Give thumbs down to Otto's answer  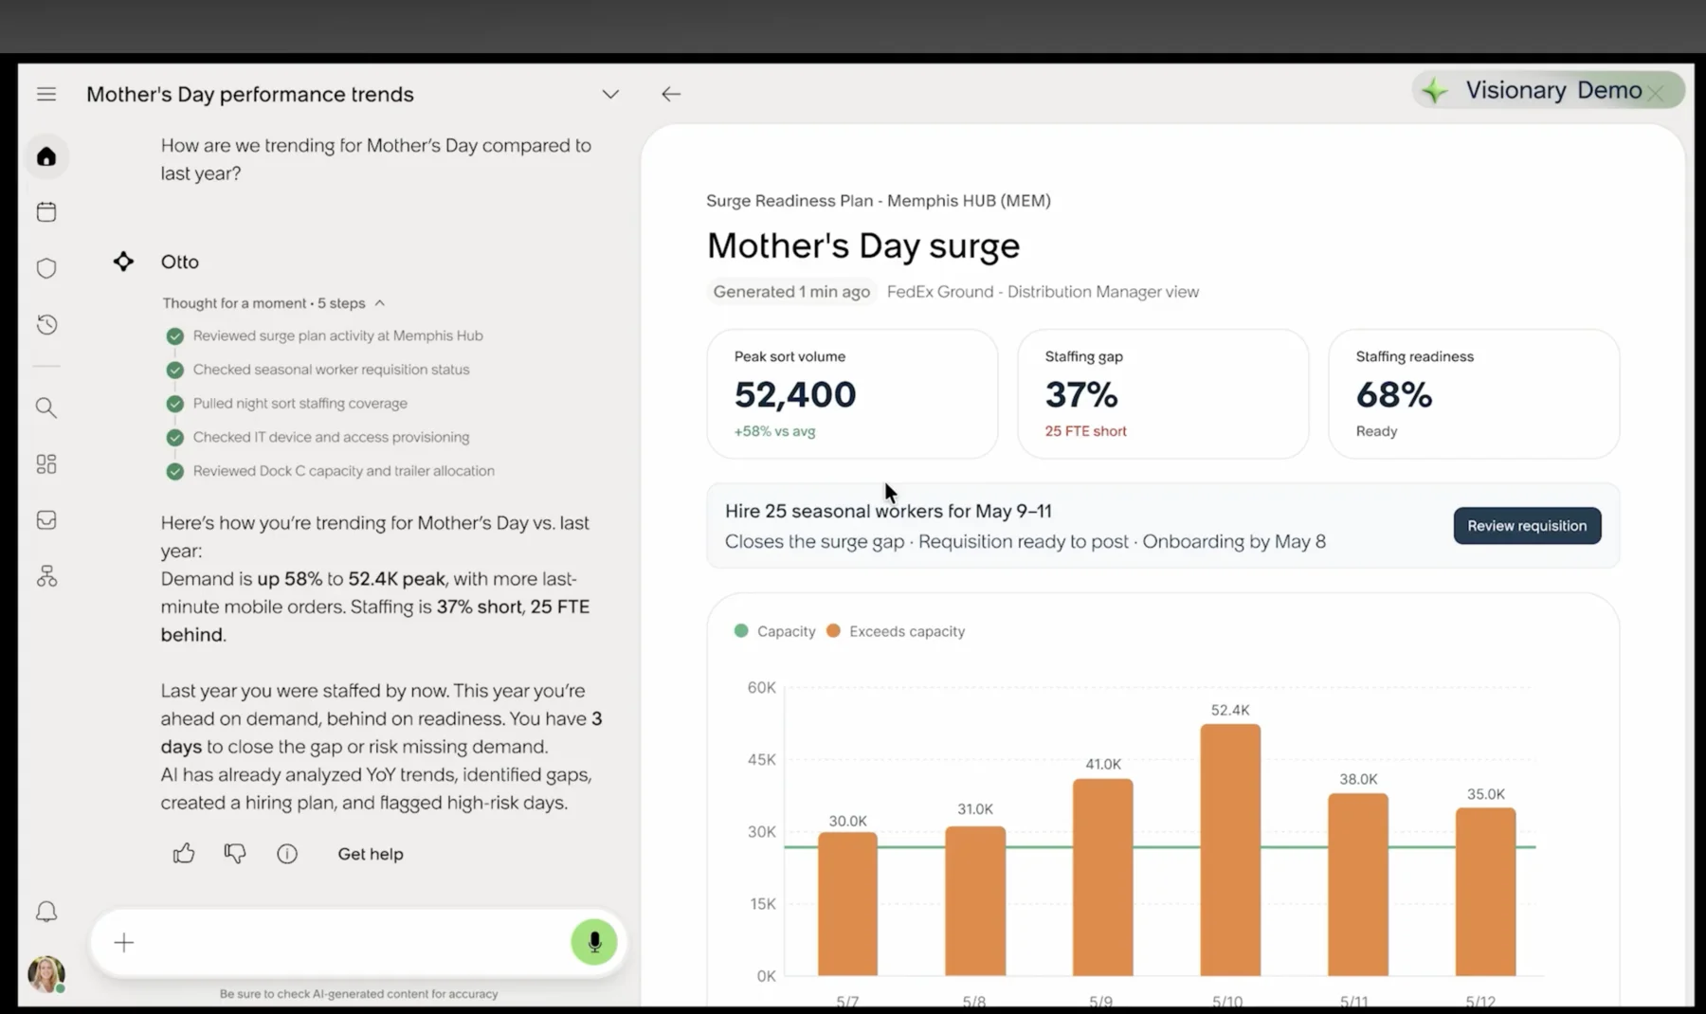tap(235, 854)
